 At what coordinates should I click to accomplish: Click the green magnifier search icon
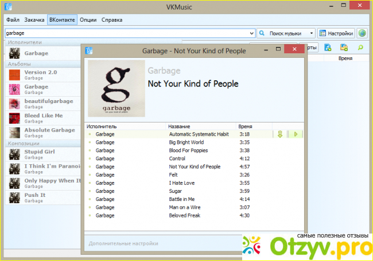pyautogui.click(x=360, y=48)
